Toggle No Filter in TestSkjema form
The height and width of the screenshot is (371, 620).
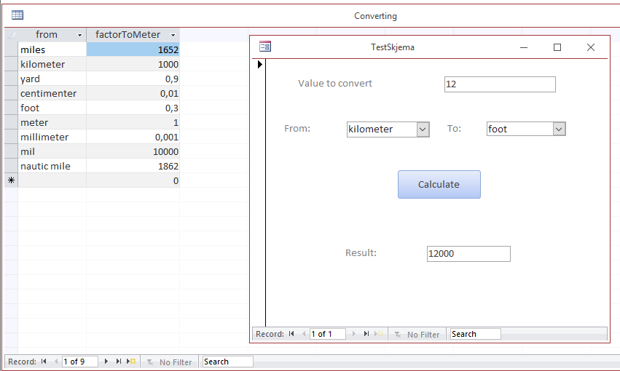[x=417, y=334]
